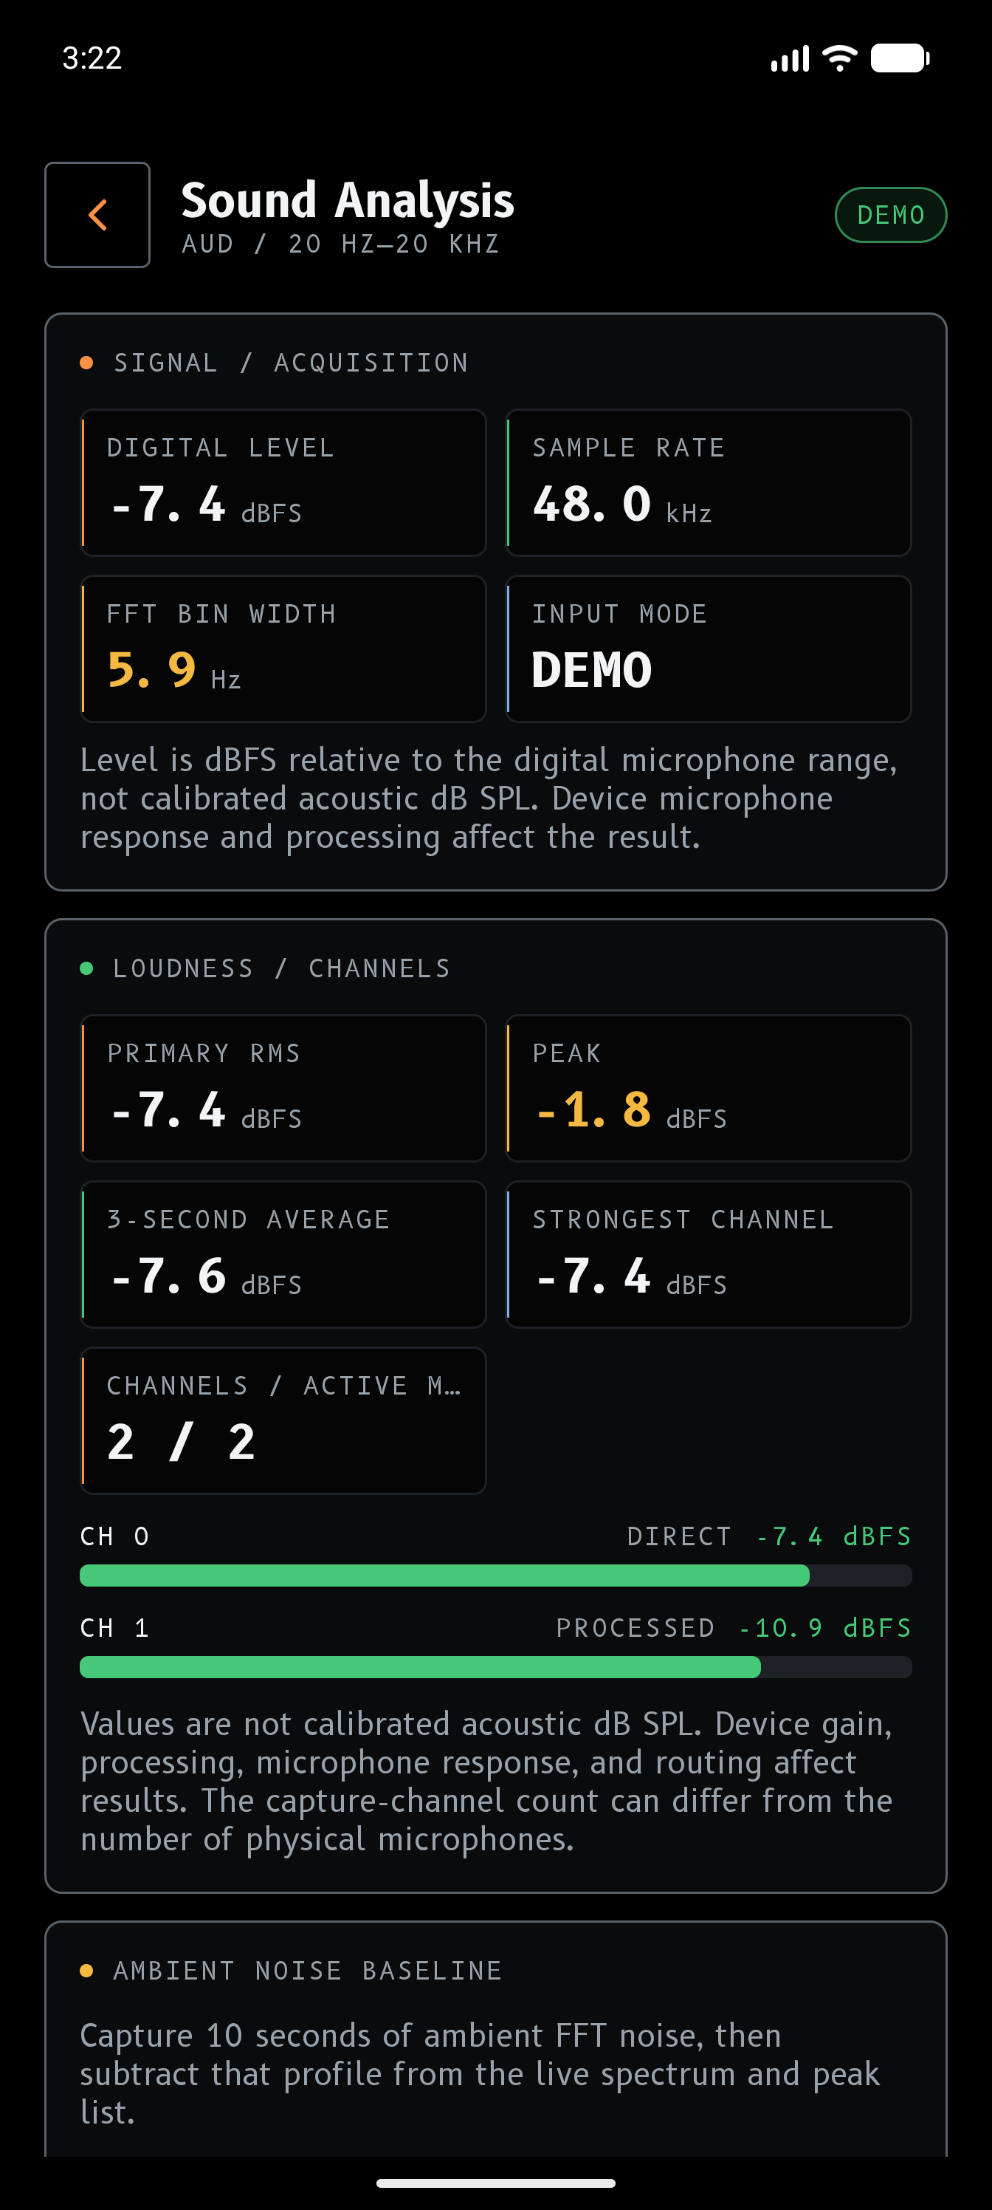Open the 3-Second Average card
Viewport: 992px width, 2210px height.
tap(283, 1254)
